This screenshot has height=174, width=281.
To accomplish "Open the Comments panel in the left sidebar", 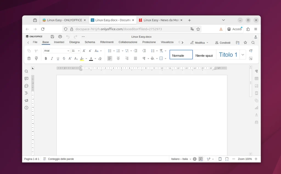I will (x=26, y=79).
